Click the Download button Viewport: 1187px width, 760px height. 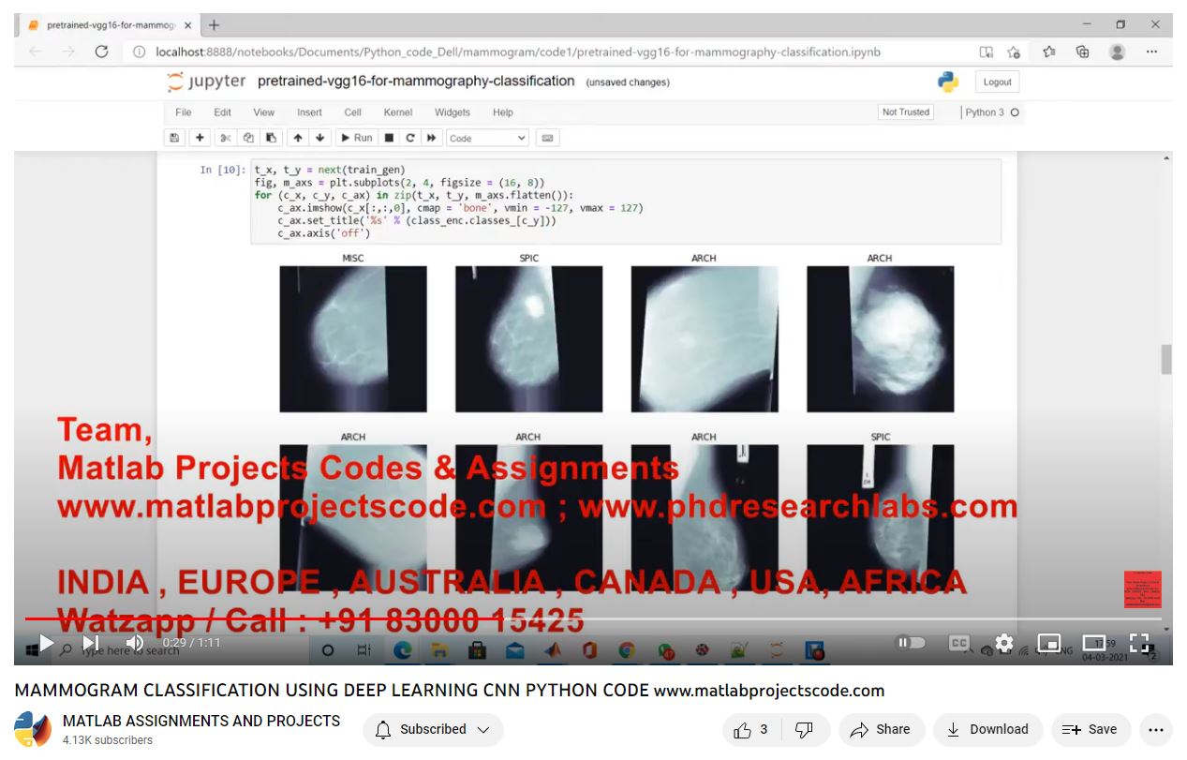pos(987,729)
